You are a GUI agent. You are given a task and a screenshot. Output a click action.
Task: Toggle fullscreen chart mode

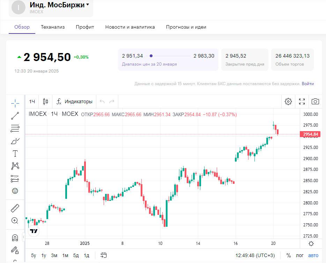pos(302,102)
